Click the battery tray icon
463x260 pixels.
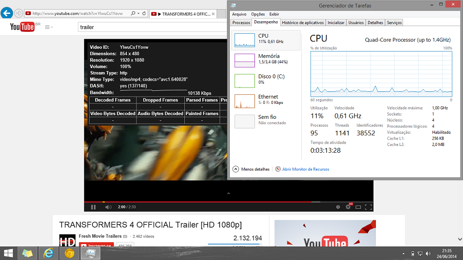click(413, 254)
